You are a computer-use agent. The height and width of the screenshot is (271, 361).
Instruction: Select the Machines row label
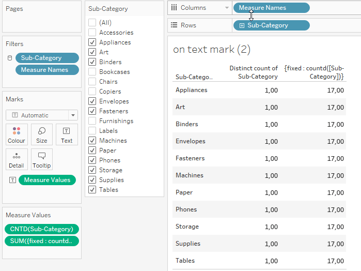pyautogui.click(x=190, y=175)
